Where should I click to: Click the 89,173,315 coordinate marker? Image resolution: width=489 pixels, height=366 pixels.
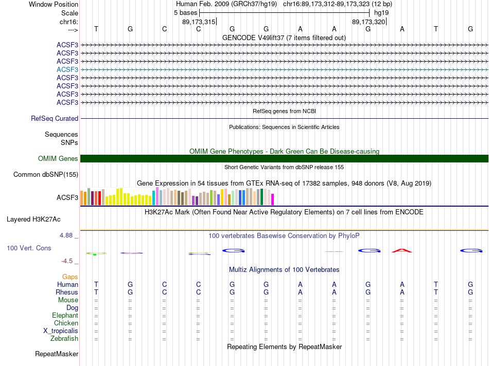199,22
